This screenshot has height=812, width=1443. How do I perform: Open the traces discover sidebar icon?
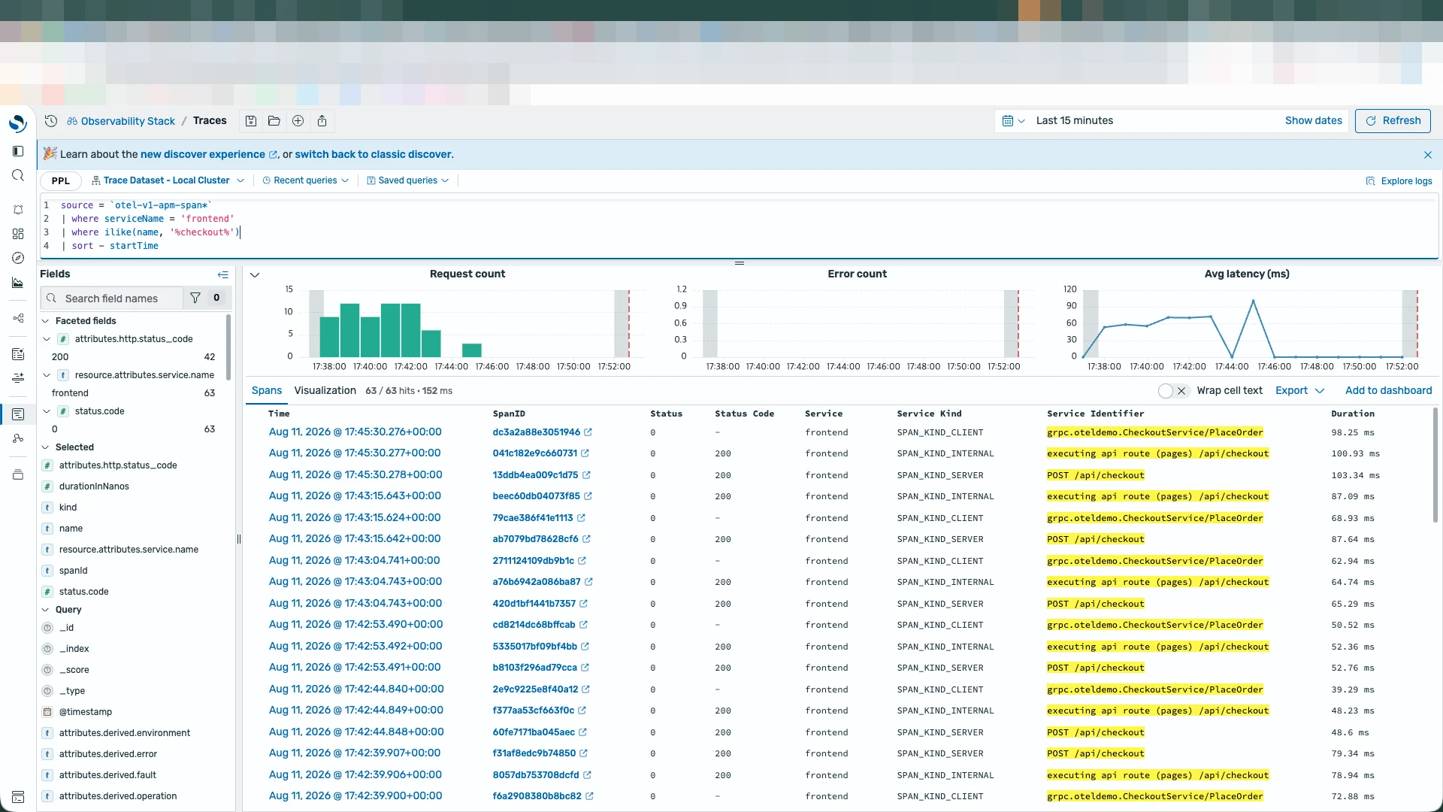click(x=18, y=414)
